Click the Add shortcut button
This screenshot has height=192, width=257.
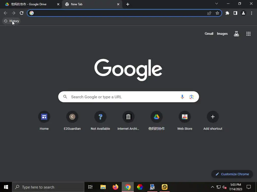click(x=213, y=120)
